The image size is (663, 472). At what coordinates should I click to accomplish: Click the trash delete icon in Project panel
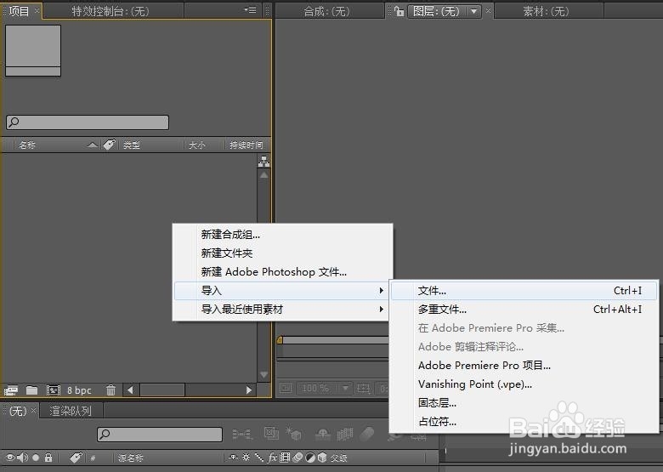tap(110, 390)
